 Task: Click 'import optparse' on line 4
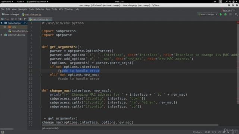tap(57, 35)
